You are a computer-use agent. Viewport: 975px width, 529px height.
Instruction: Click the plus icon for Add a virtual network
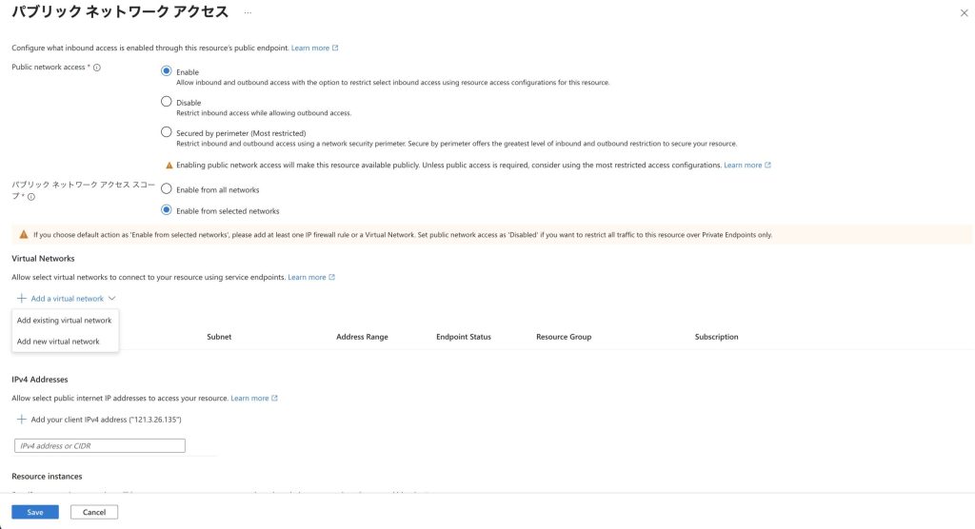pyautogui.click(x=22, y=299)
